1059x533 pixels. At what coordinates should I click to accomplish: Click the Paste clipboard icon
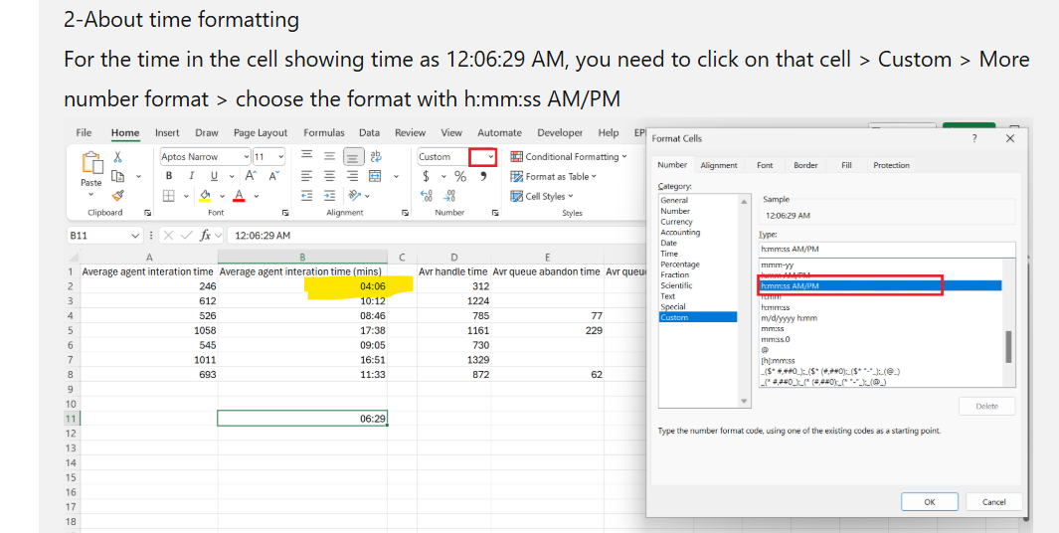90,163
